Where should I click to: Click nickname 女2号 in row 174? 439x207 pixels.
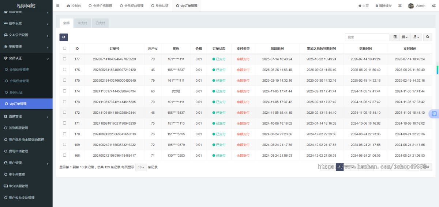click(176, 91)
